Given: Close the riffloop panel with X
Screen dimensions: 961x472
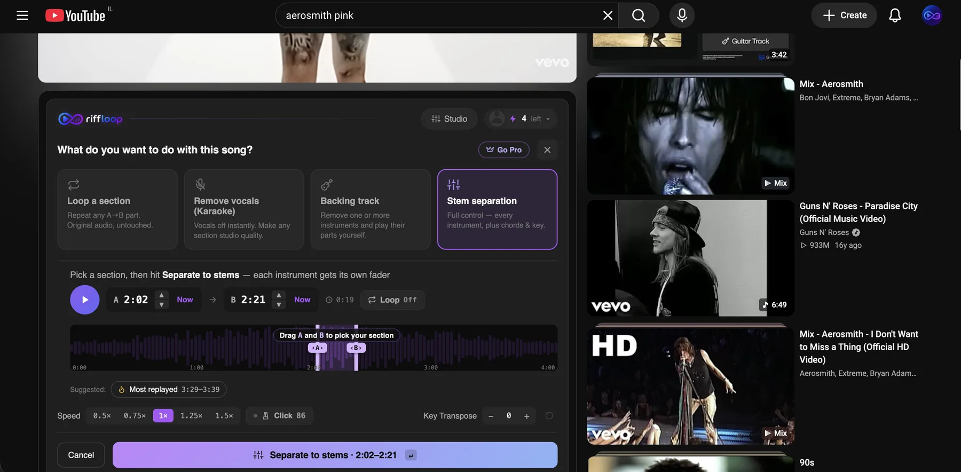Looking at the screenshot, I should [547, 150].
